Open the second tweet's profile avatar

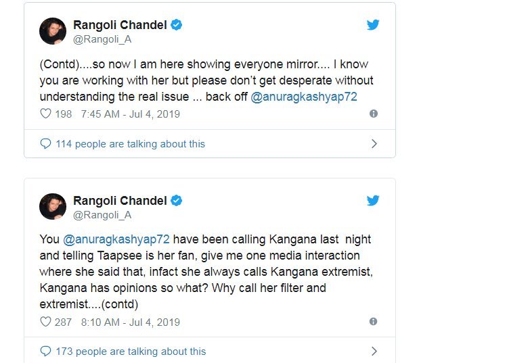point(53,207)
